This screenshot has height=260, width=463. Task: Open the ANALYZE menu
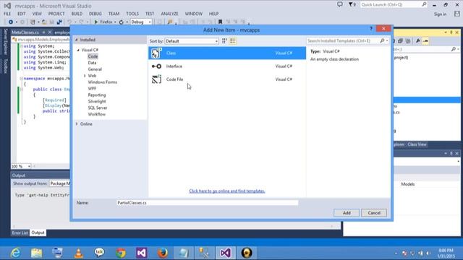(x=169, y=14)
